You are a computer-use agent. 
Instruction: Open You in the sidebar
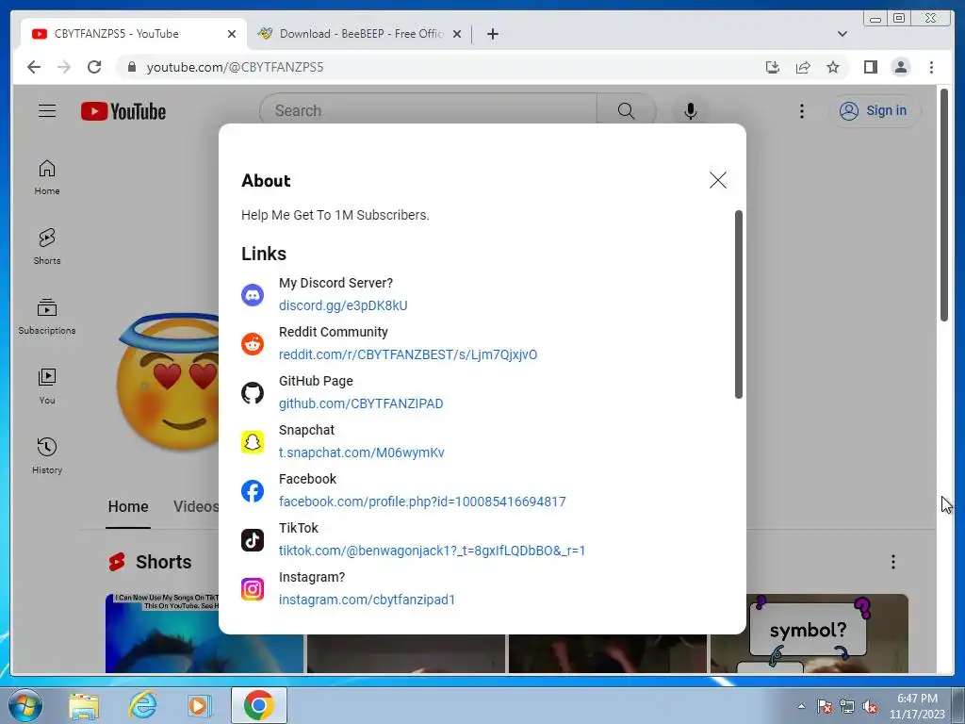pyautogui.click(x=47, y=387)
